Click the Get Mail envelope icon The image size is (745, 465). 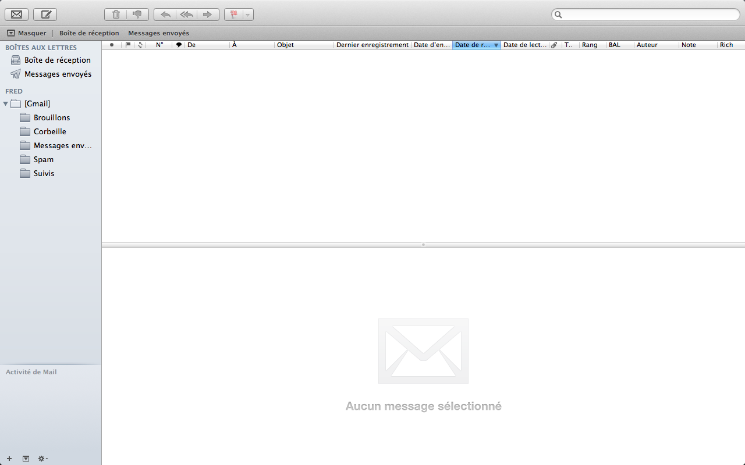click(16, 15)
